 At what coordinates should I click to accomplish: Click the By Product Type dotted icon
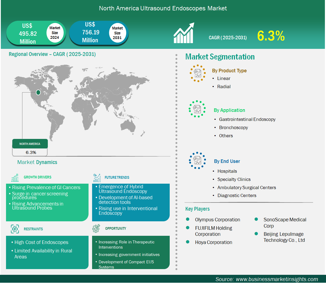coord(198,73)
